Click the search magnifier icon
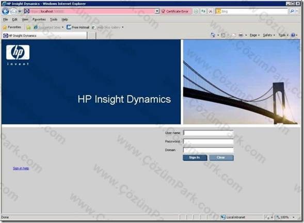This screenshot has height=223, width=304. pos(292,11)
